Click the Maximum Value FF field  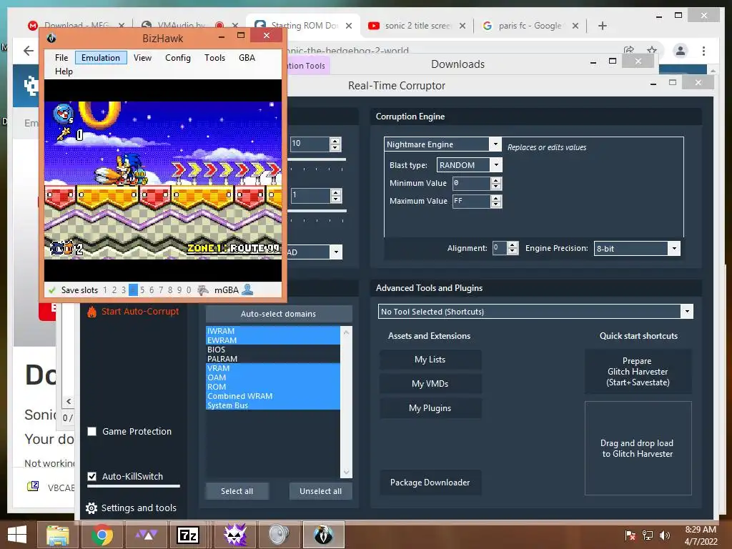pyautogui.click(x=472, y=201)
